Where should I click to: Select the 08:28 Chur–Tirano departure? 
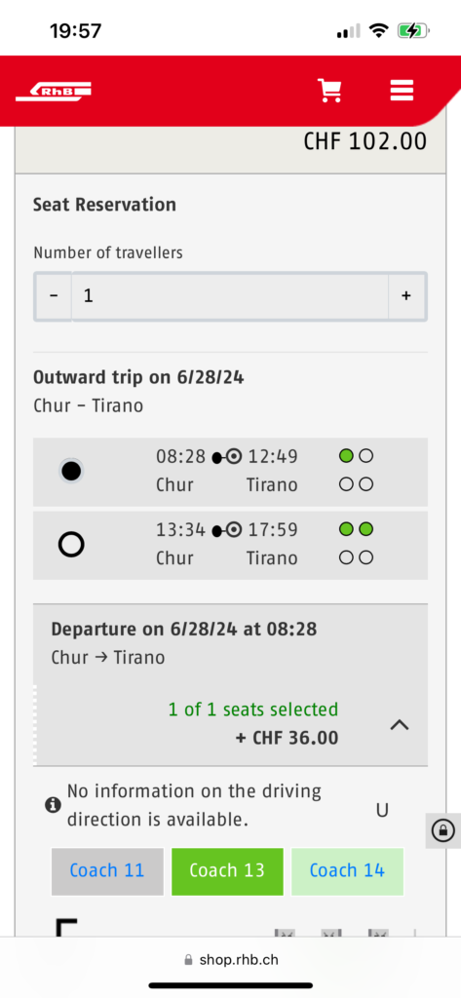[x=71, y=471]
